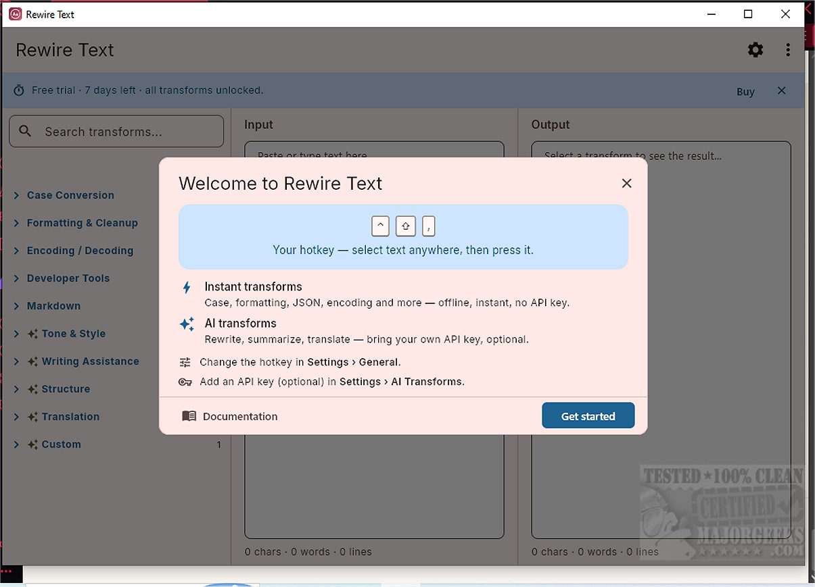Click the Ctrl caret hotkey key
The height and width of the screenshot is (587, 815).
[x=380, y=226]
